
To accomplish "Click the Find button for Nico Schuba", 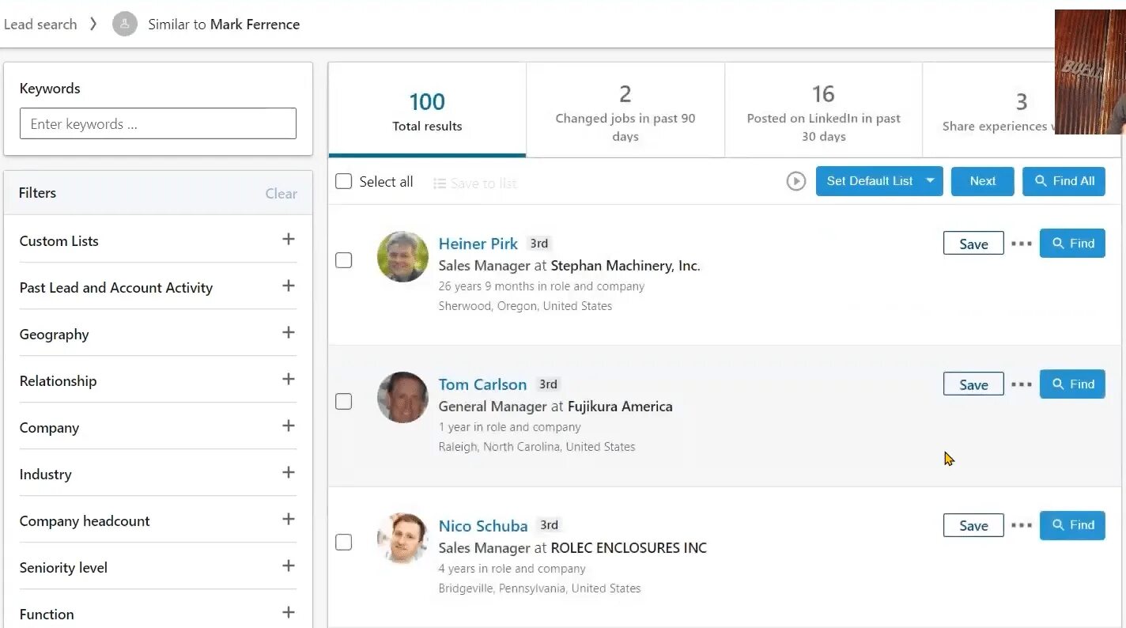I will point(1071,525).
